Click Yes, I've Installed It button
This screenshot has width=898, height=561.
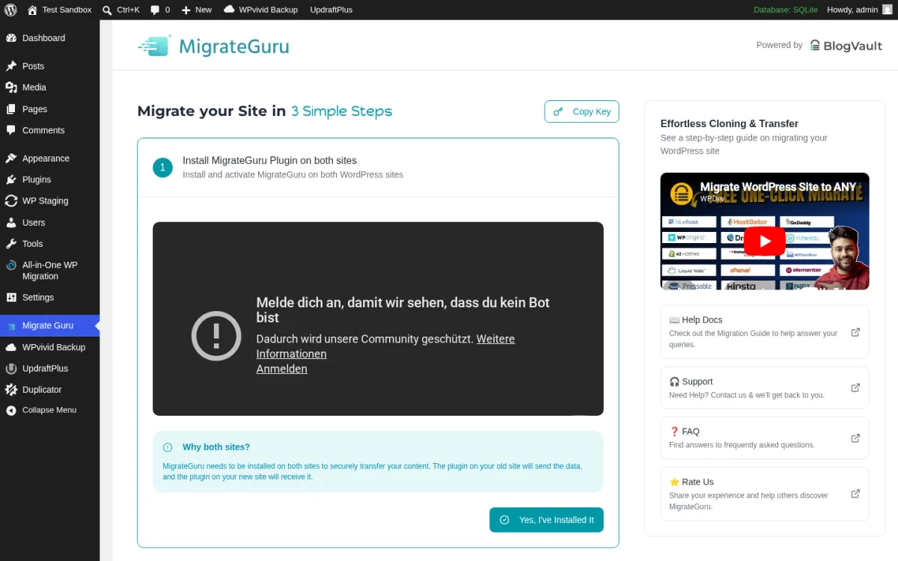point(546,520)
